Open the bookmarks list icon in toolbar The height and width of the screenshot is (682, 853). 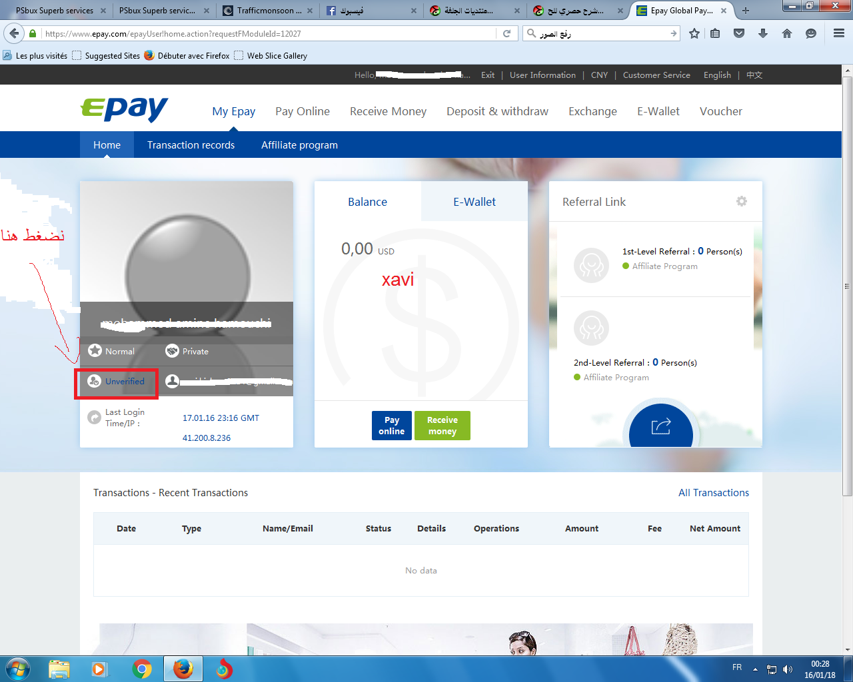[715, 33]
